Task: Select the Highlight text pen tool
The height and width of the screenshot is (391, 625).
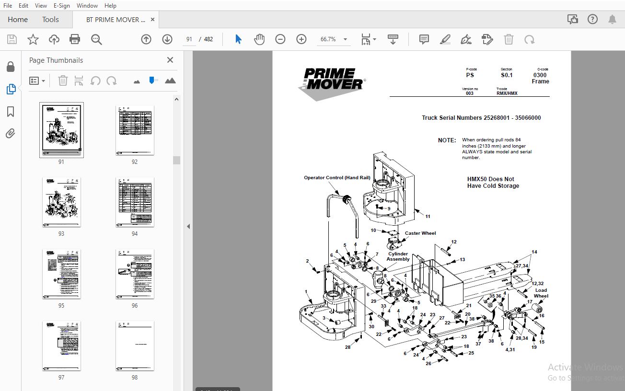Action: point(445,39)
